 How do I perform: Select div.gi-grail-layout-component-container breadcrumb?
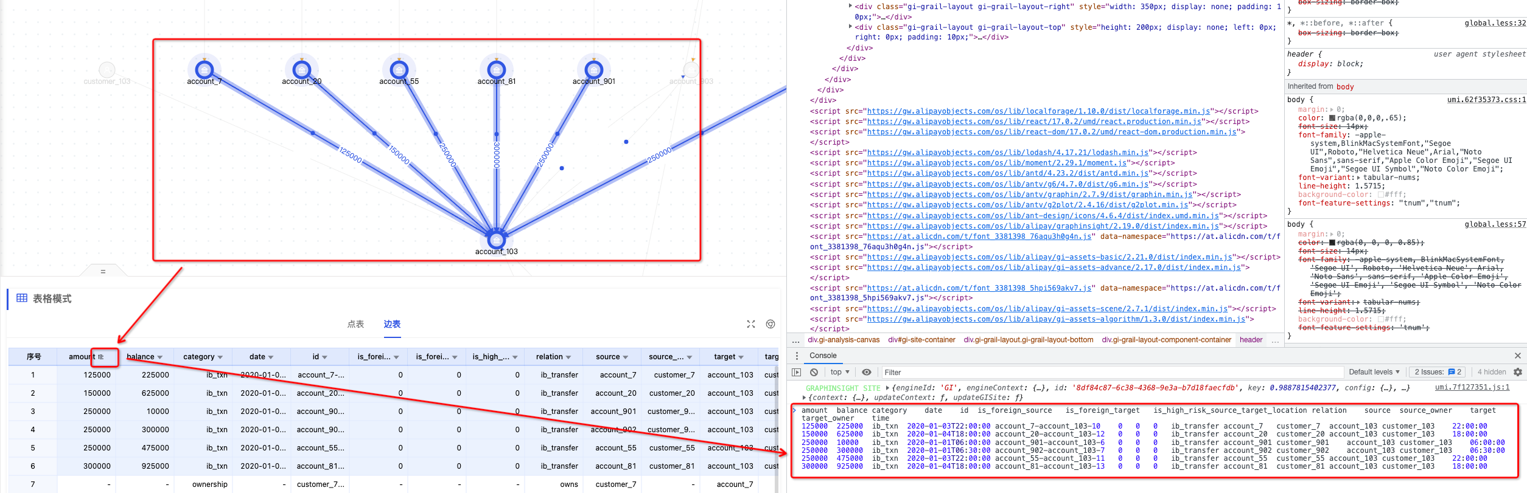coord(1166,340)
